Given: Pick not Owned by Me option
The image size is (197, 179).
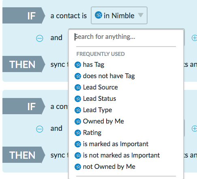Looking at the screenshot, I should click(109, 167).
